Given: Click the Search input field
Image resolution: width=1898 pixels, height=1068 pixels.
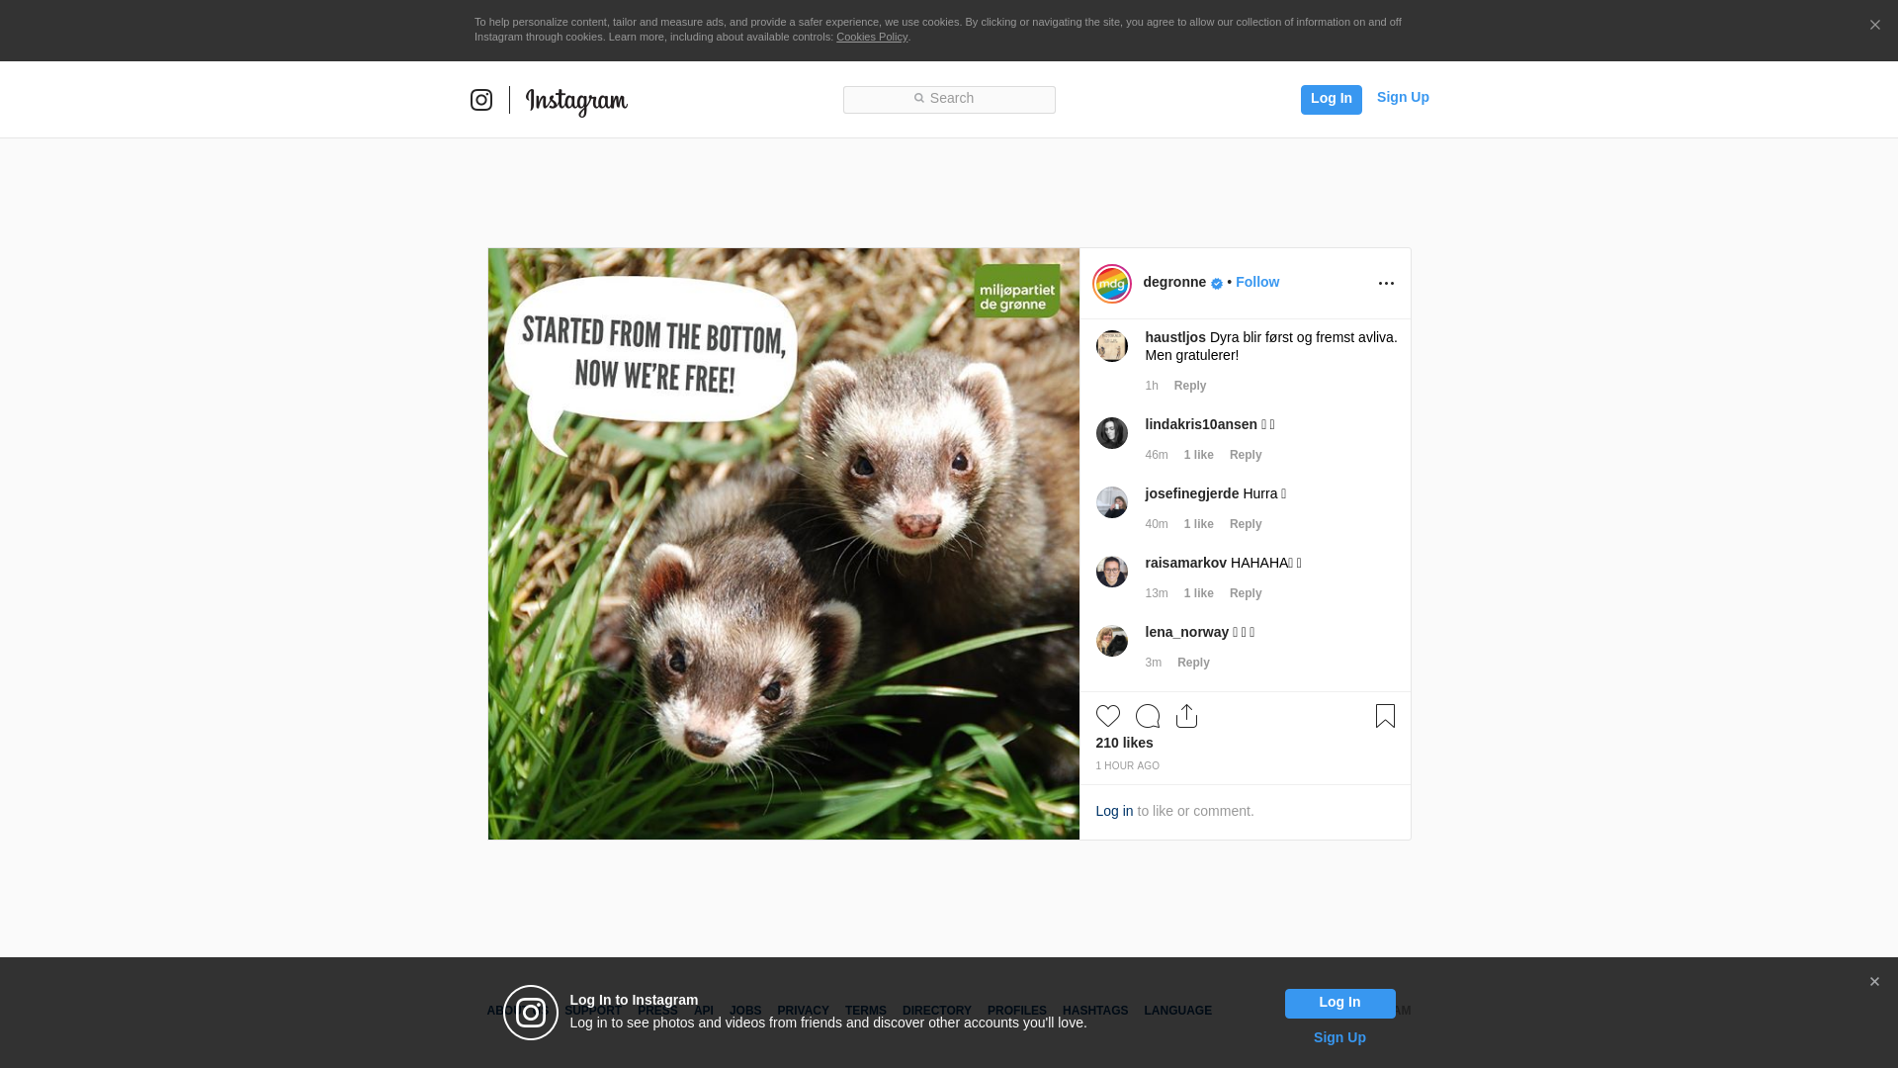Looking at the screenshot, I should (949, 99).
